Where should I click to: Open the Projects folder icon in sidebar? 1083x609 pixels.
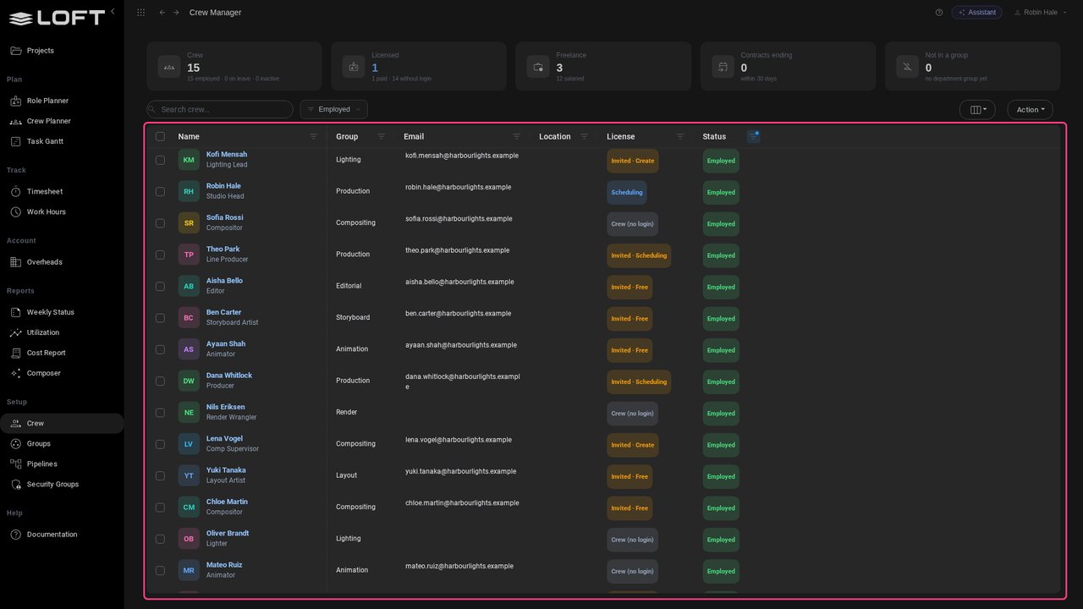[x=16, y=51]
